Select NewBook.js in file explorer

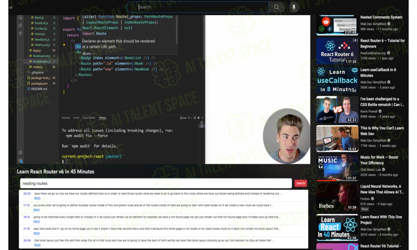pyautogui.click(x=43, y=40)
